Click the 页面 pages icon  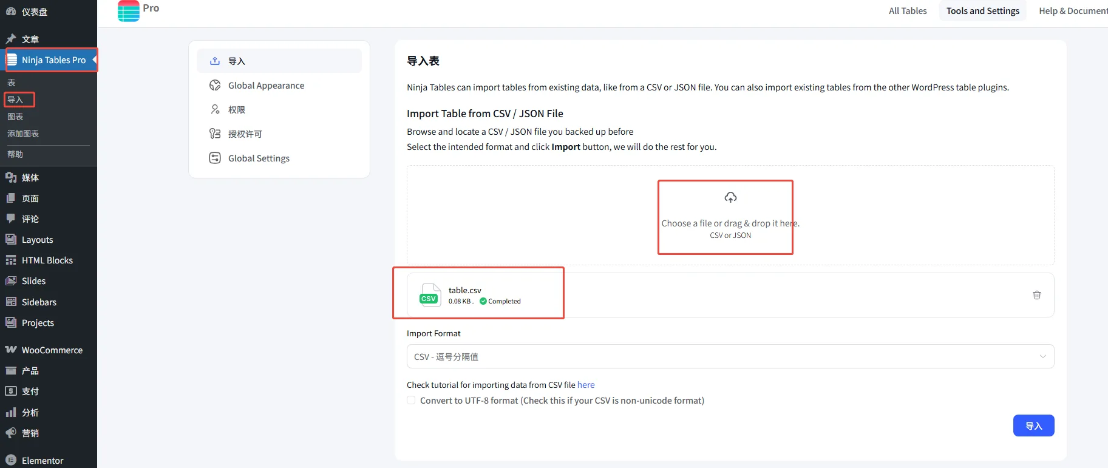point(11,198)
